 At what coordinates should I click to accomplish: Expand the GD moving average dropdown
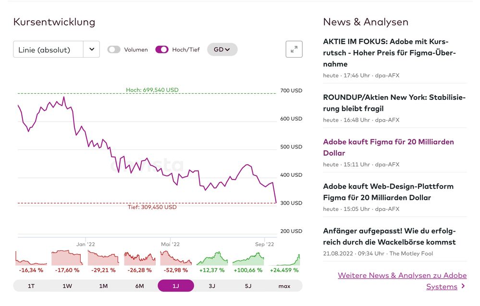point(222,49)
